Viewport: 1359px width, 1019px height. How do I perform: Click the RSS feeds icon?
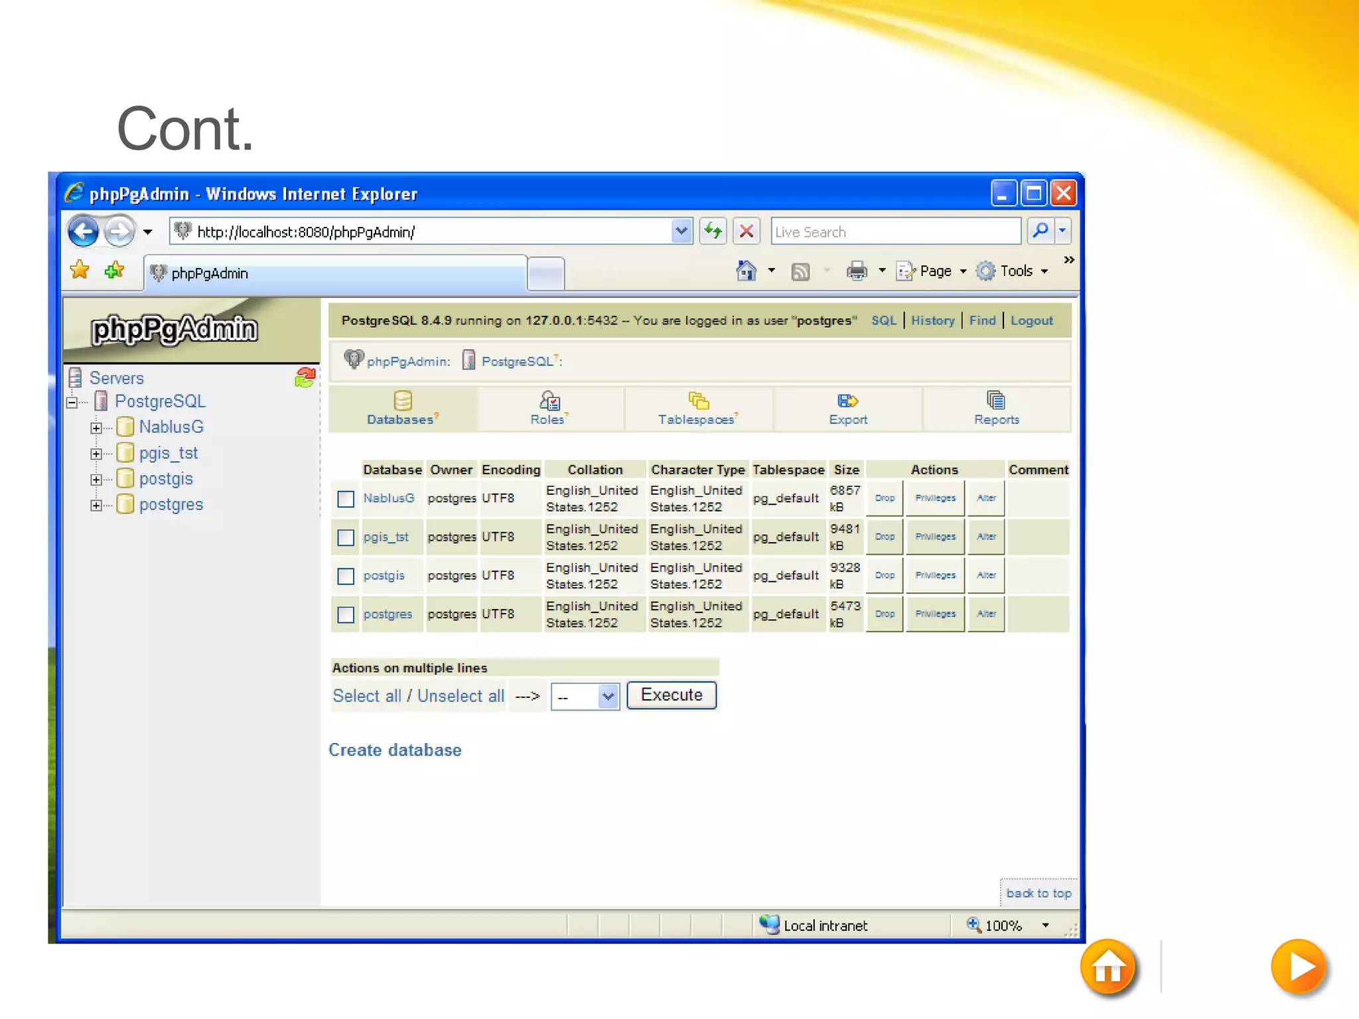pyautogui.click(x=800, y=271)
